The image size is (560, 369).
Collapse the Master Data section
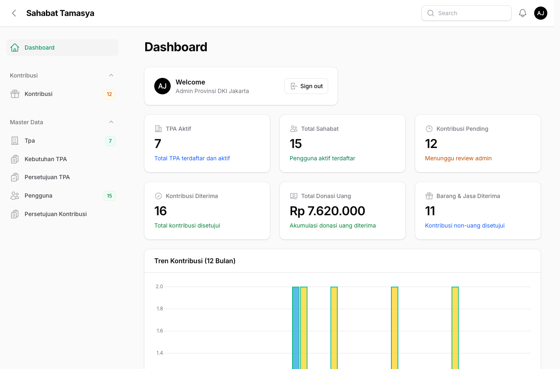(111, 122)
